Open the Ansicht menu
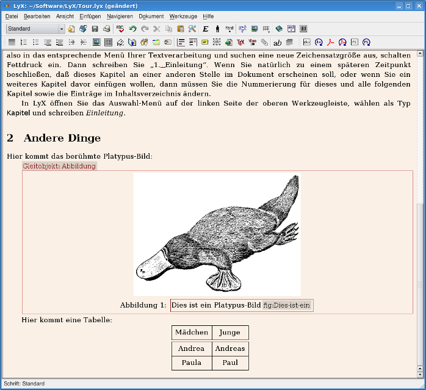The width and height of the screenshot is (426, 390). click(65, 16)
